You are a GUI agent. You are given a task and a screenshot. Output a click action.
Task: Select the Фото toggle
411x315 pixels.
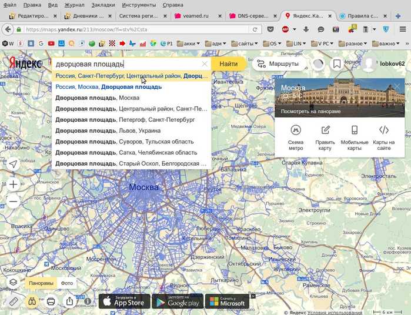click(x=67, y=283)
